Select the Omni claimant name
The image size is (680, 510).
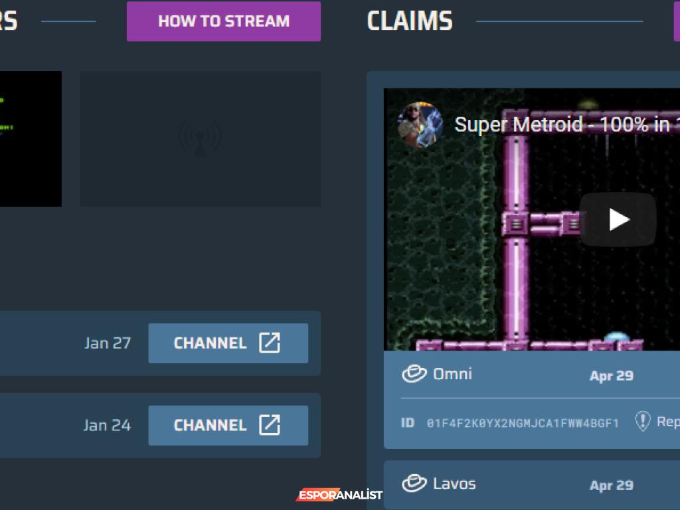pos(452,374)
